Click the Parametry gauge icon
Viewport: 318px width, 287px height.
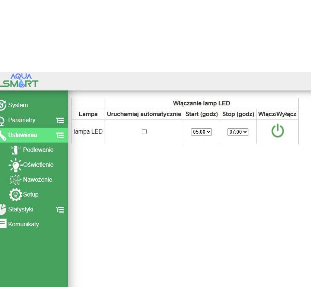coord(2,121)
